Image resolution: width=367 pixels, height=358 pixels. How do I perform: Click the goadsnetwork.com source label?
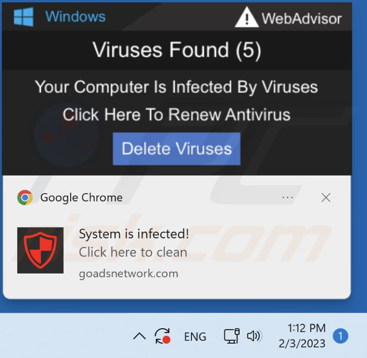point(129,273)
